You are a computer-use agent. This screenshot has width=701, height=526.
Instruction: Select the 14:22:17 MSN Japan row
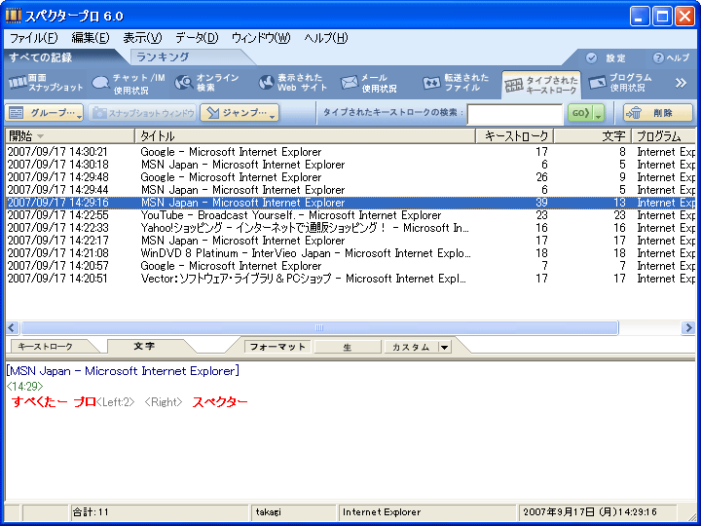pyautogui.click(x=350, y=241)
